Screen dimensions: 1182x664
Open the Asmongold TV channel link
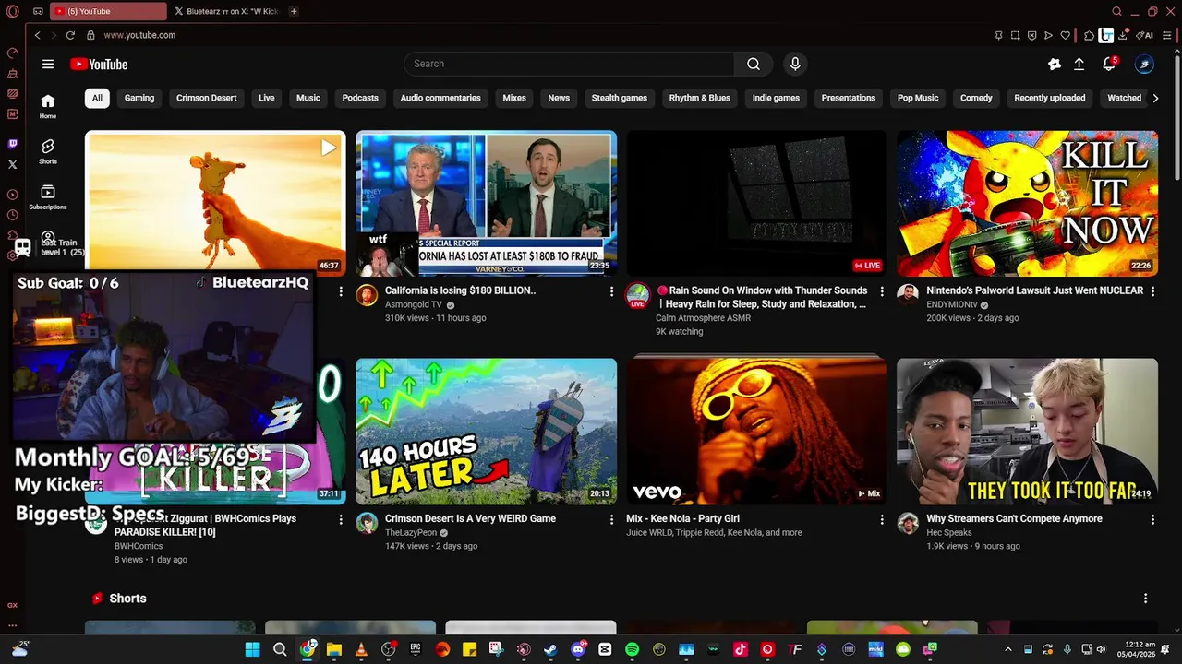pos(414,304)
